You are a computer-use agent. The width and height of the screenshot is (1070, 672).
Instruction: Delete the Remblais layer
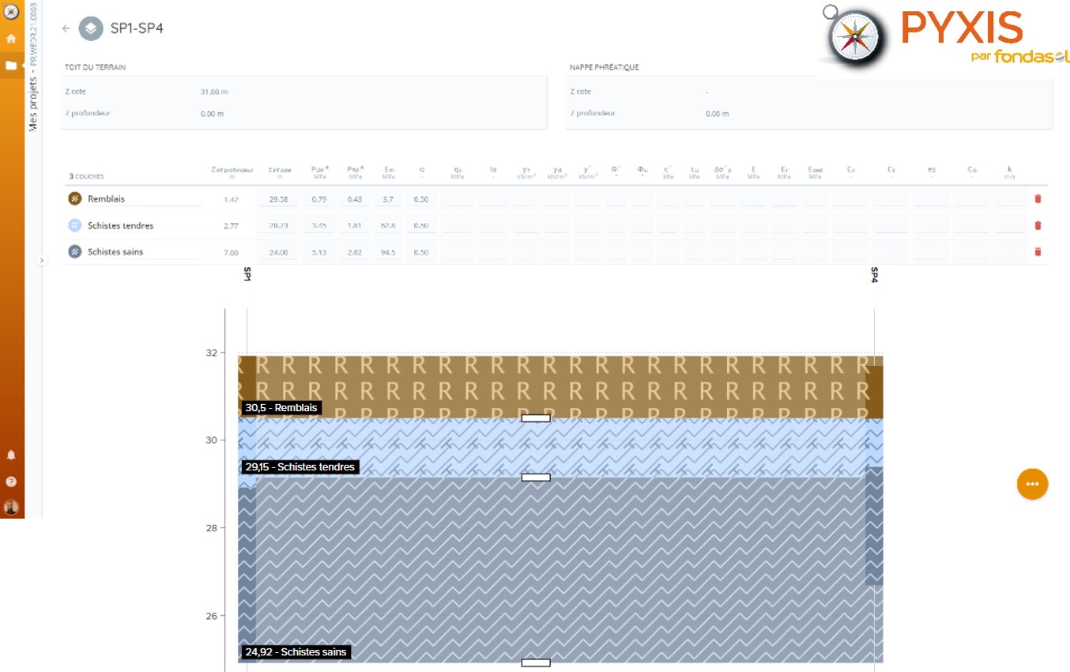click(x=1038, y=199)
